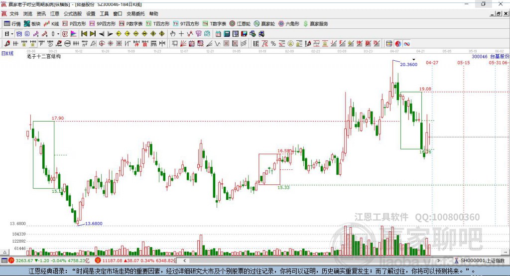Click the 17.90 price level label

pyautogui.click(x=58, y=118)
